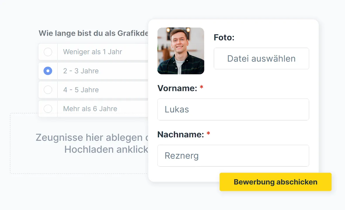Click the selected blue radio indicator
Viewport: 345px width, 210px height.
coord(48,71)
